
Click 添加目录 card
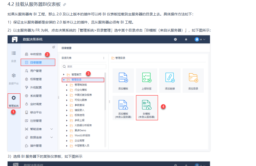point(193,80)
